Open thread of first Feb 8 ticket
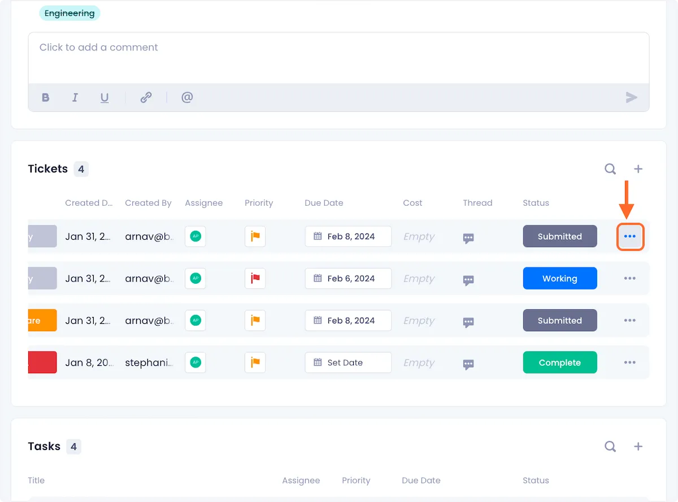Viewport: 678px width, 502px height. (468, 238)
